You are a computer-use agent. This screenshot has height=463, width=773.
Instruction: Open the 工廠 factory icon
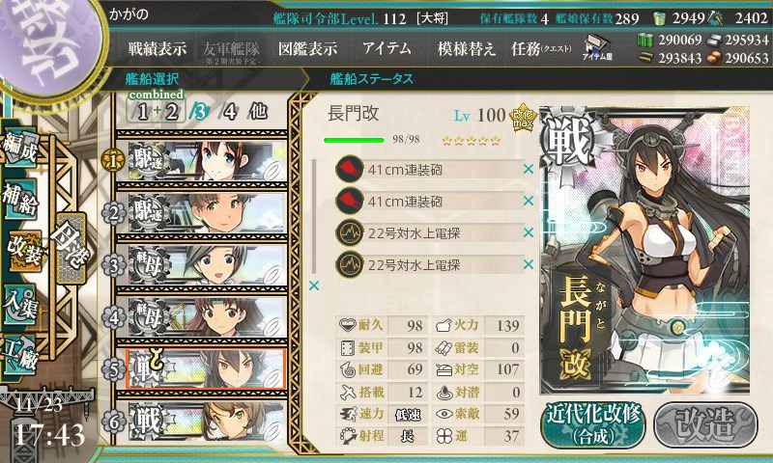pos(19,354)
